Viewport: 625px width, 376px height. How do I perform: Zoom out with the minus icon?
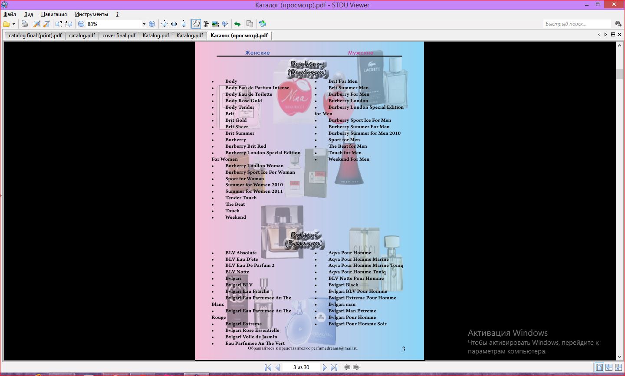(x=81, y=24)
